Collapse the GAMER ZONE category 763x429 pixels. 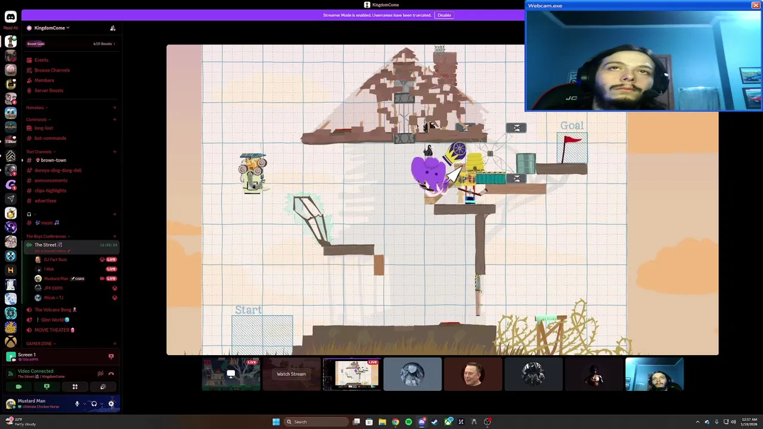40,344
